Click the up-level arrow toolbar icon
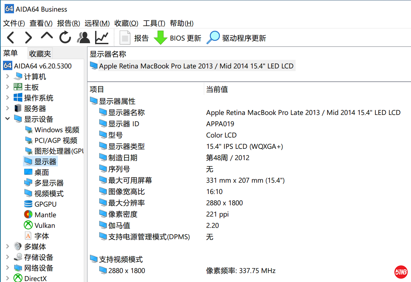Viewport: 411px width, 282px height. click(x=47, y=36)
